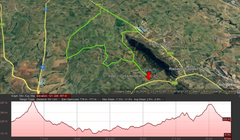This screenshot has width=240, height=140.
Task: Click the R46 road shield
Action: point(175,82)
